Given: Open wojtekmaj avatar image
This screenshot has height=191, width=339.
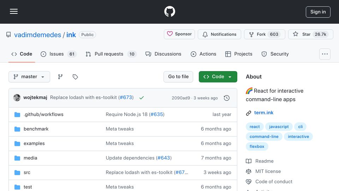Looking at the screenshot, I should [x=17, y=98].
